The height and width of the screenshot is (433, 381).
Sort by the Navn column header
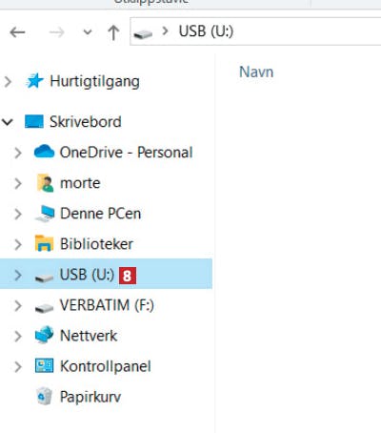point(256,72)
